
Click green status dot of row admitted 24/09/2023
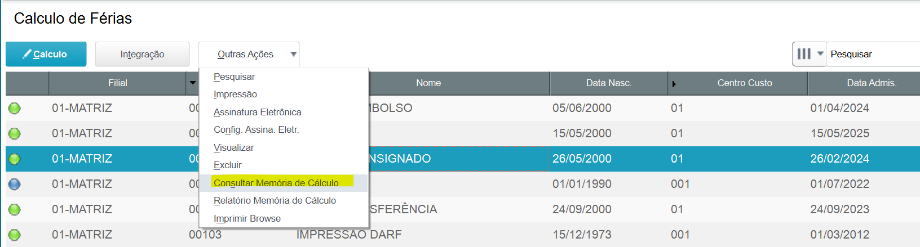[15, 209]
